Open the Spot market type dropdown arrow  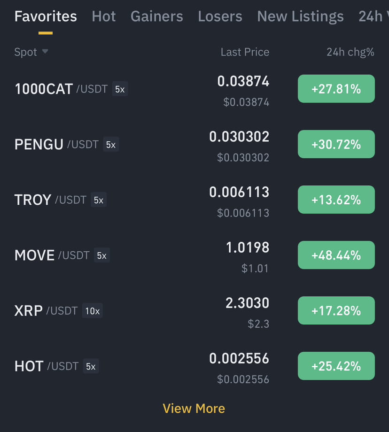[45, 52]
